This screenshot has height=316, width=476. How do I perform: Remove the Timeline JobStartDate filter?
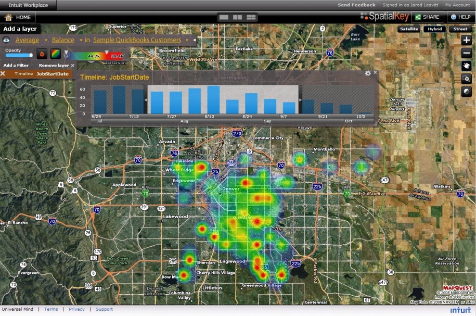point(3,73)
